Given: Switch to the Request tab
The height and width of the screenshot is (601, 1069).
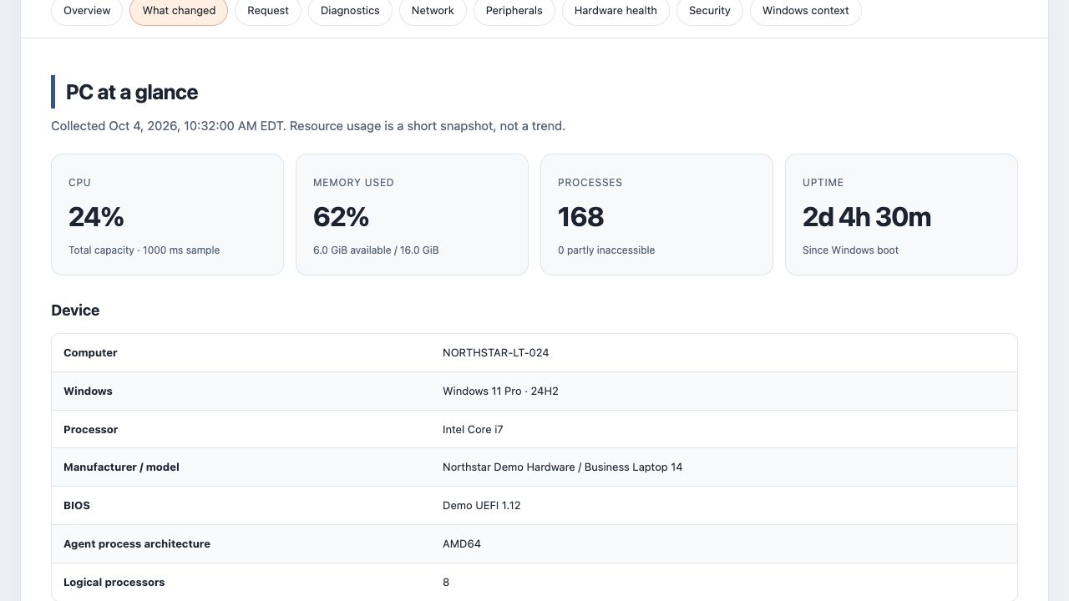Looking at the screenshot, I should 268,11.
